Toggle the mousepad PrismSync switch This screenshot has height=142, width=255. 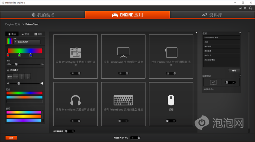tap(171, 73)
